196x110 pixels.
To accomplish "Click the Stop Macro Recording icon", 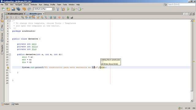I will [63, 17].
